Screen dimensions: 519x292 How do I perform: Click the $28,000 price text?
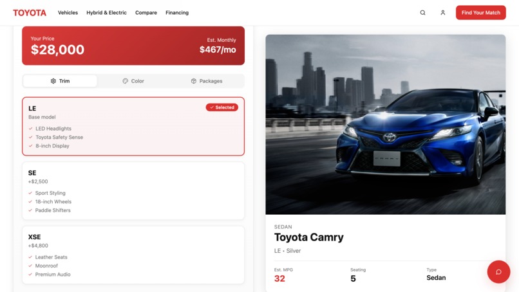(57, 50)
